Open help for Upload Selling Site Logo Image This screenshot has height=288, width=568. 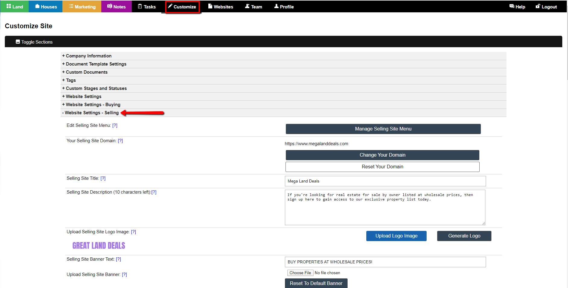coord(134,232)
